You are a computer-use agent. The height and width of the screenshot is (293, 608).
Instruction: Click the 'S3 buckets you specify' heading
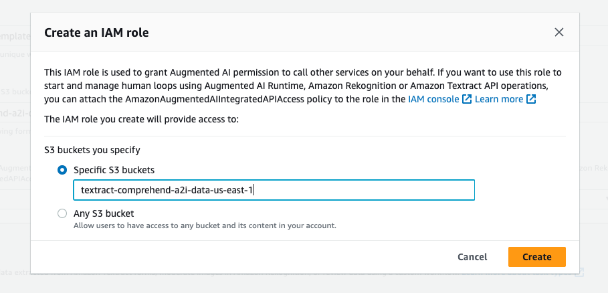[x=92, y=150]
